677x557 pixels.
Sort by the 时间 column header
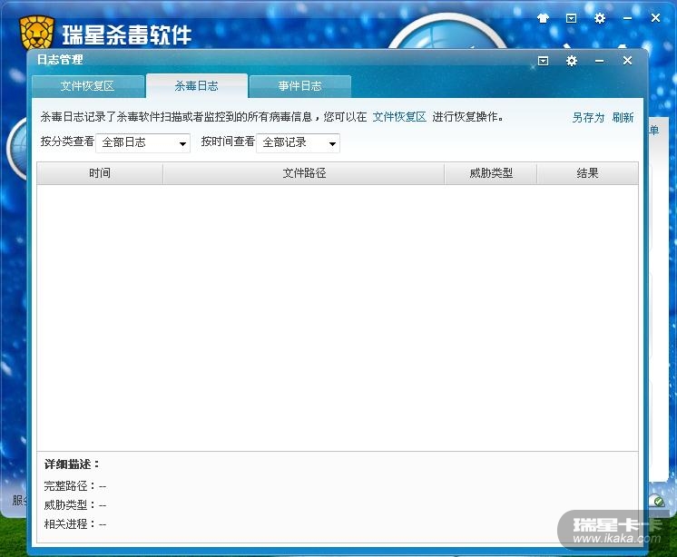click(100, 173)
